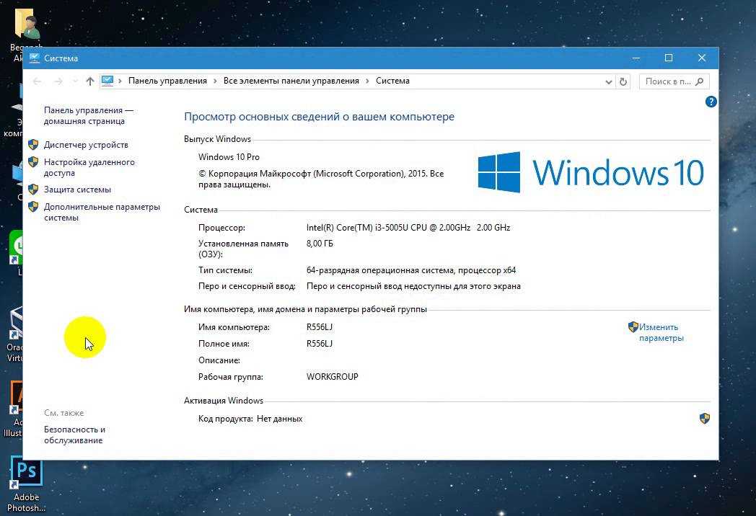The image size is (756, 516).
Task: Open Защита системы link
Action: (x=77, y=190)
